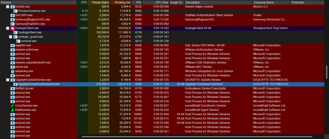329x139 pixels.
Task: Click the sunlogin_guard.exe process icon
Action: [15, 37]
